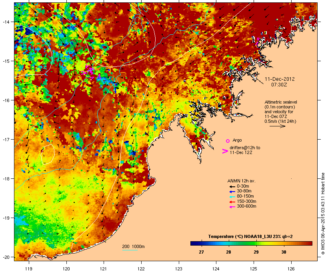This screenshot has height=272, width=328.
Task: Click latitude axis label '-15'
Action: tap(6, 61)
